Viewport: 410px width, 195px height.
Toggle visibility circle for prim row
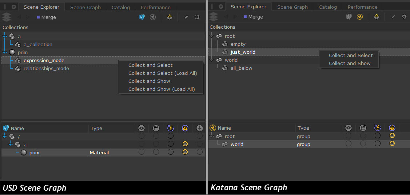[x=142, y=153]
